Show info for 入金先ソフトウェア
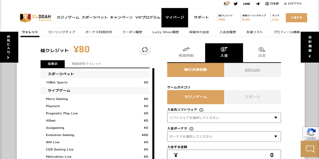Viewport: 319px width, 159px height. 201,110
